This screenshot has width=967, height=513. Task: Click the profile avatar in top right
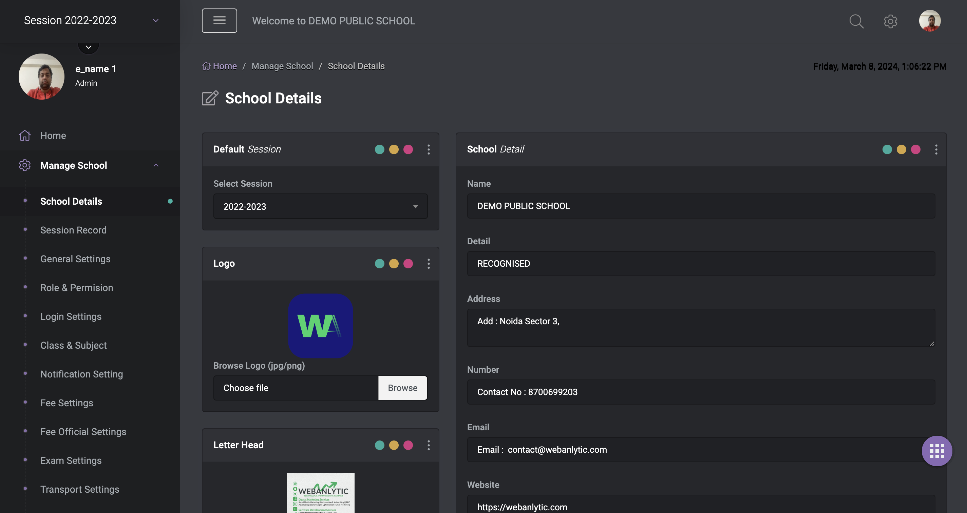tap(929, 21)
